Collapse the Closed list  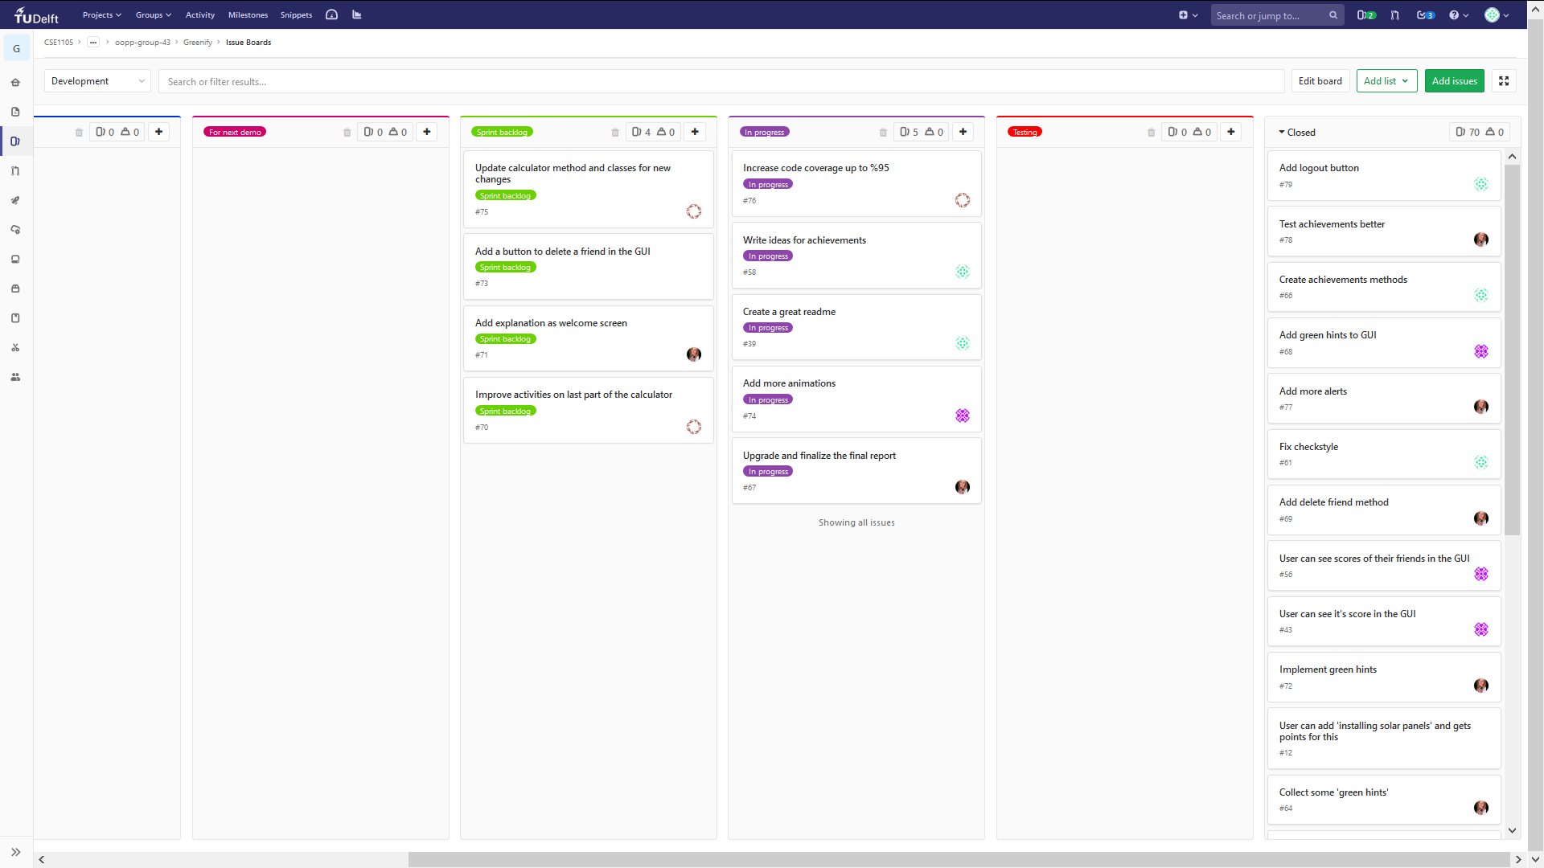pyautogui.click(x=1282, y=133)
